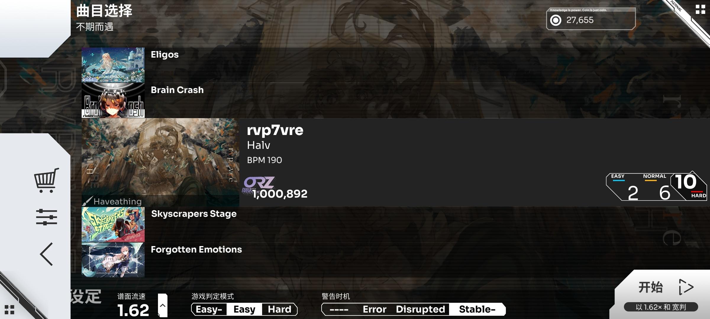Click the Forgotten Emotions cover thumbnail
The height and width of the screenshot is (319, 710).
click(113, 260)
